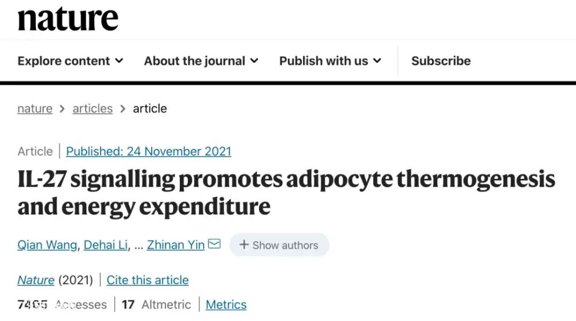The image size is (576, 321).
Task: Open the Metrics link
Action: (x=226, y=304)
